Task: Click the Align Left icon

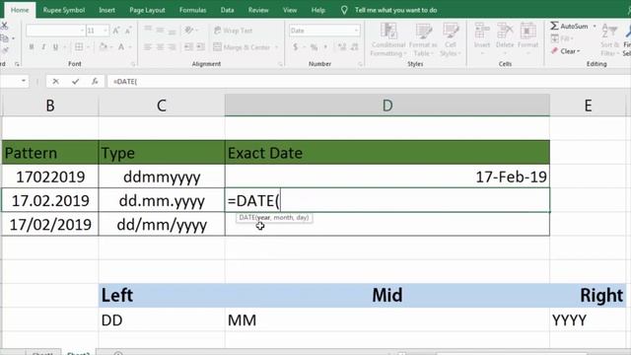Action: pyautogui.click(x=148, y=47)
